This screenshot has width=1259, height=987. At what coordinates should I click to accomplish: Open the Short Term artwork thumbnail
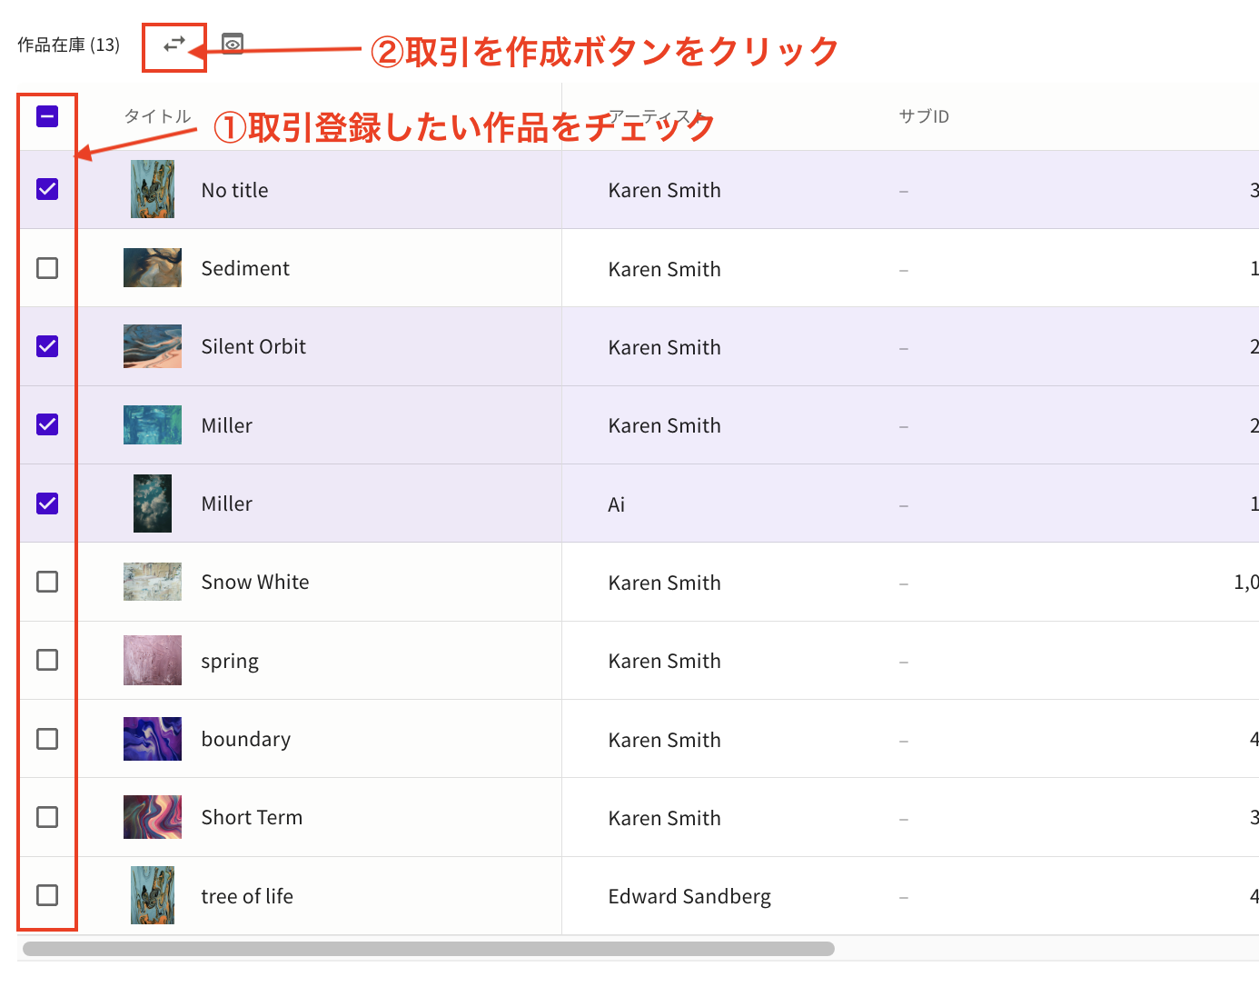click(x=153, y=817)
